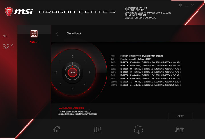Click the GAME BOOST Dial Button heading
Image resolution: width=205 pixels, height=139 pixels.
click(x=71, y=108)
